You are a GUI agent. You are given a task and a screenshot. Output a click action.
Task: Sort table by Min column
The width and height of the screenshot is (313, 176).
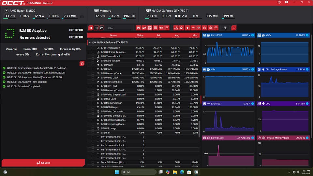pos(159,35)
